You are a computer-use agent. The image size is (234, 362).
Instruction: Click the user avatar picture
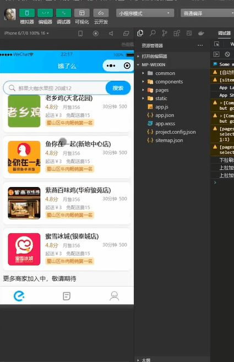point(10,14)
